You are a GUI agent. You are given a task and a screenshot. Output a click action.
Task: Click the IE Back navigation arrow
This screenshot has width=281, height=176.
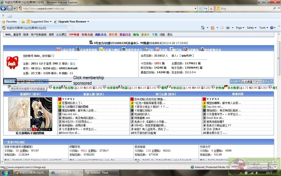[x=4, y=8]
